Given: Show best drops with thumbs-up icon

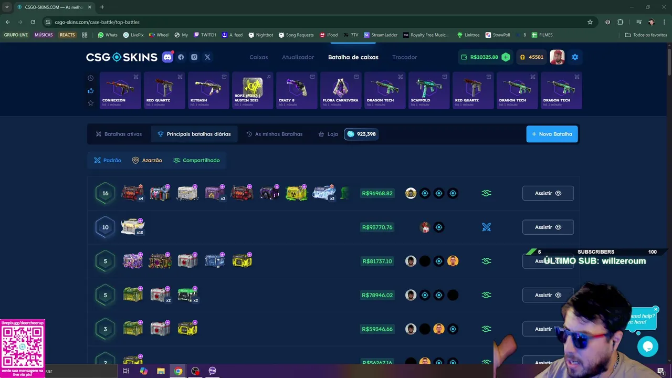Looking at the screenshot, I should pos(90,90).
